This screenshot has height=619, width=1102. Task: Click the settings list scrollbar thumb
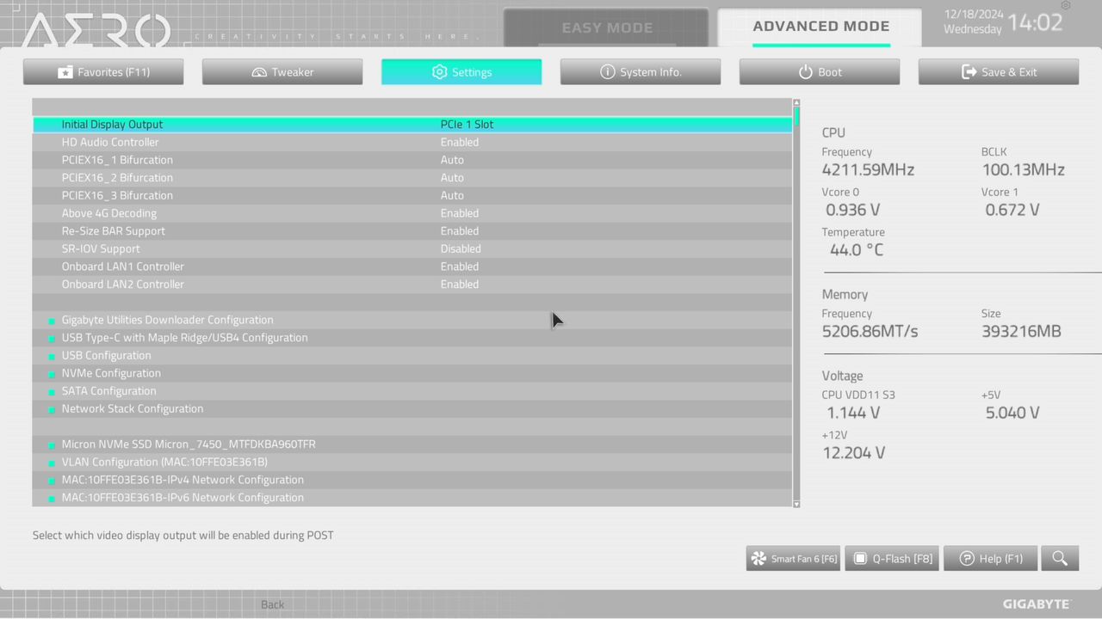point(796,117)
